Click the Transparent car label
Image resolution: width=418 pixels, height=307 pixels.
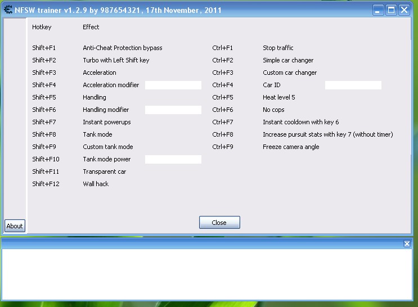click(104, 171)
